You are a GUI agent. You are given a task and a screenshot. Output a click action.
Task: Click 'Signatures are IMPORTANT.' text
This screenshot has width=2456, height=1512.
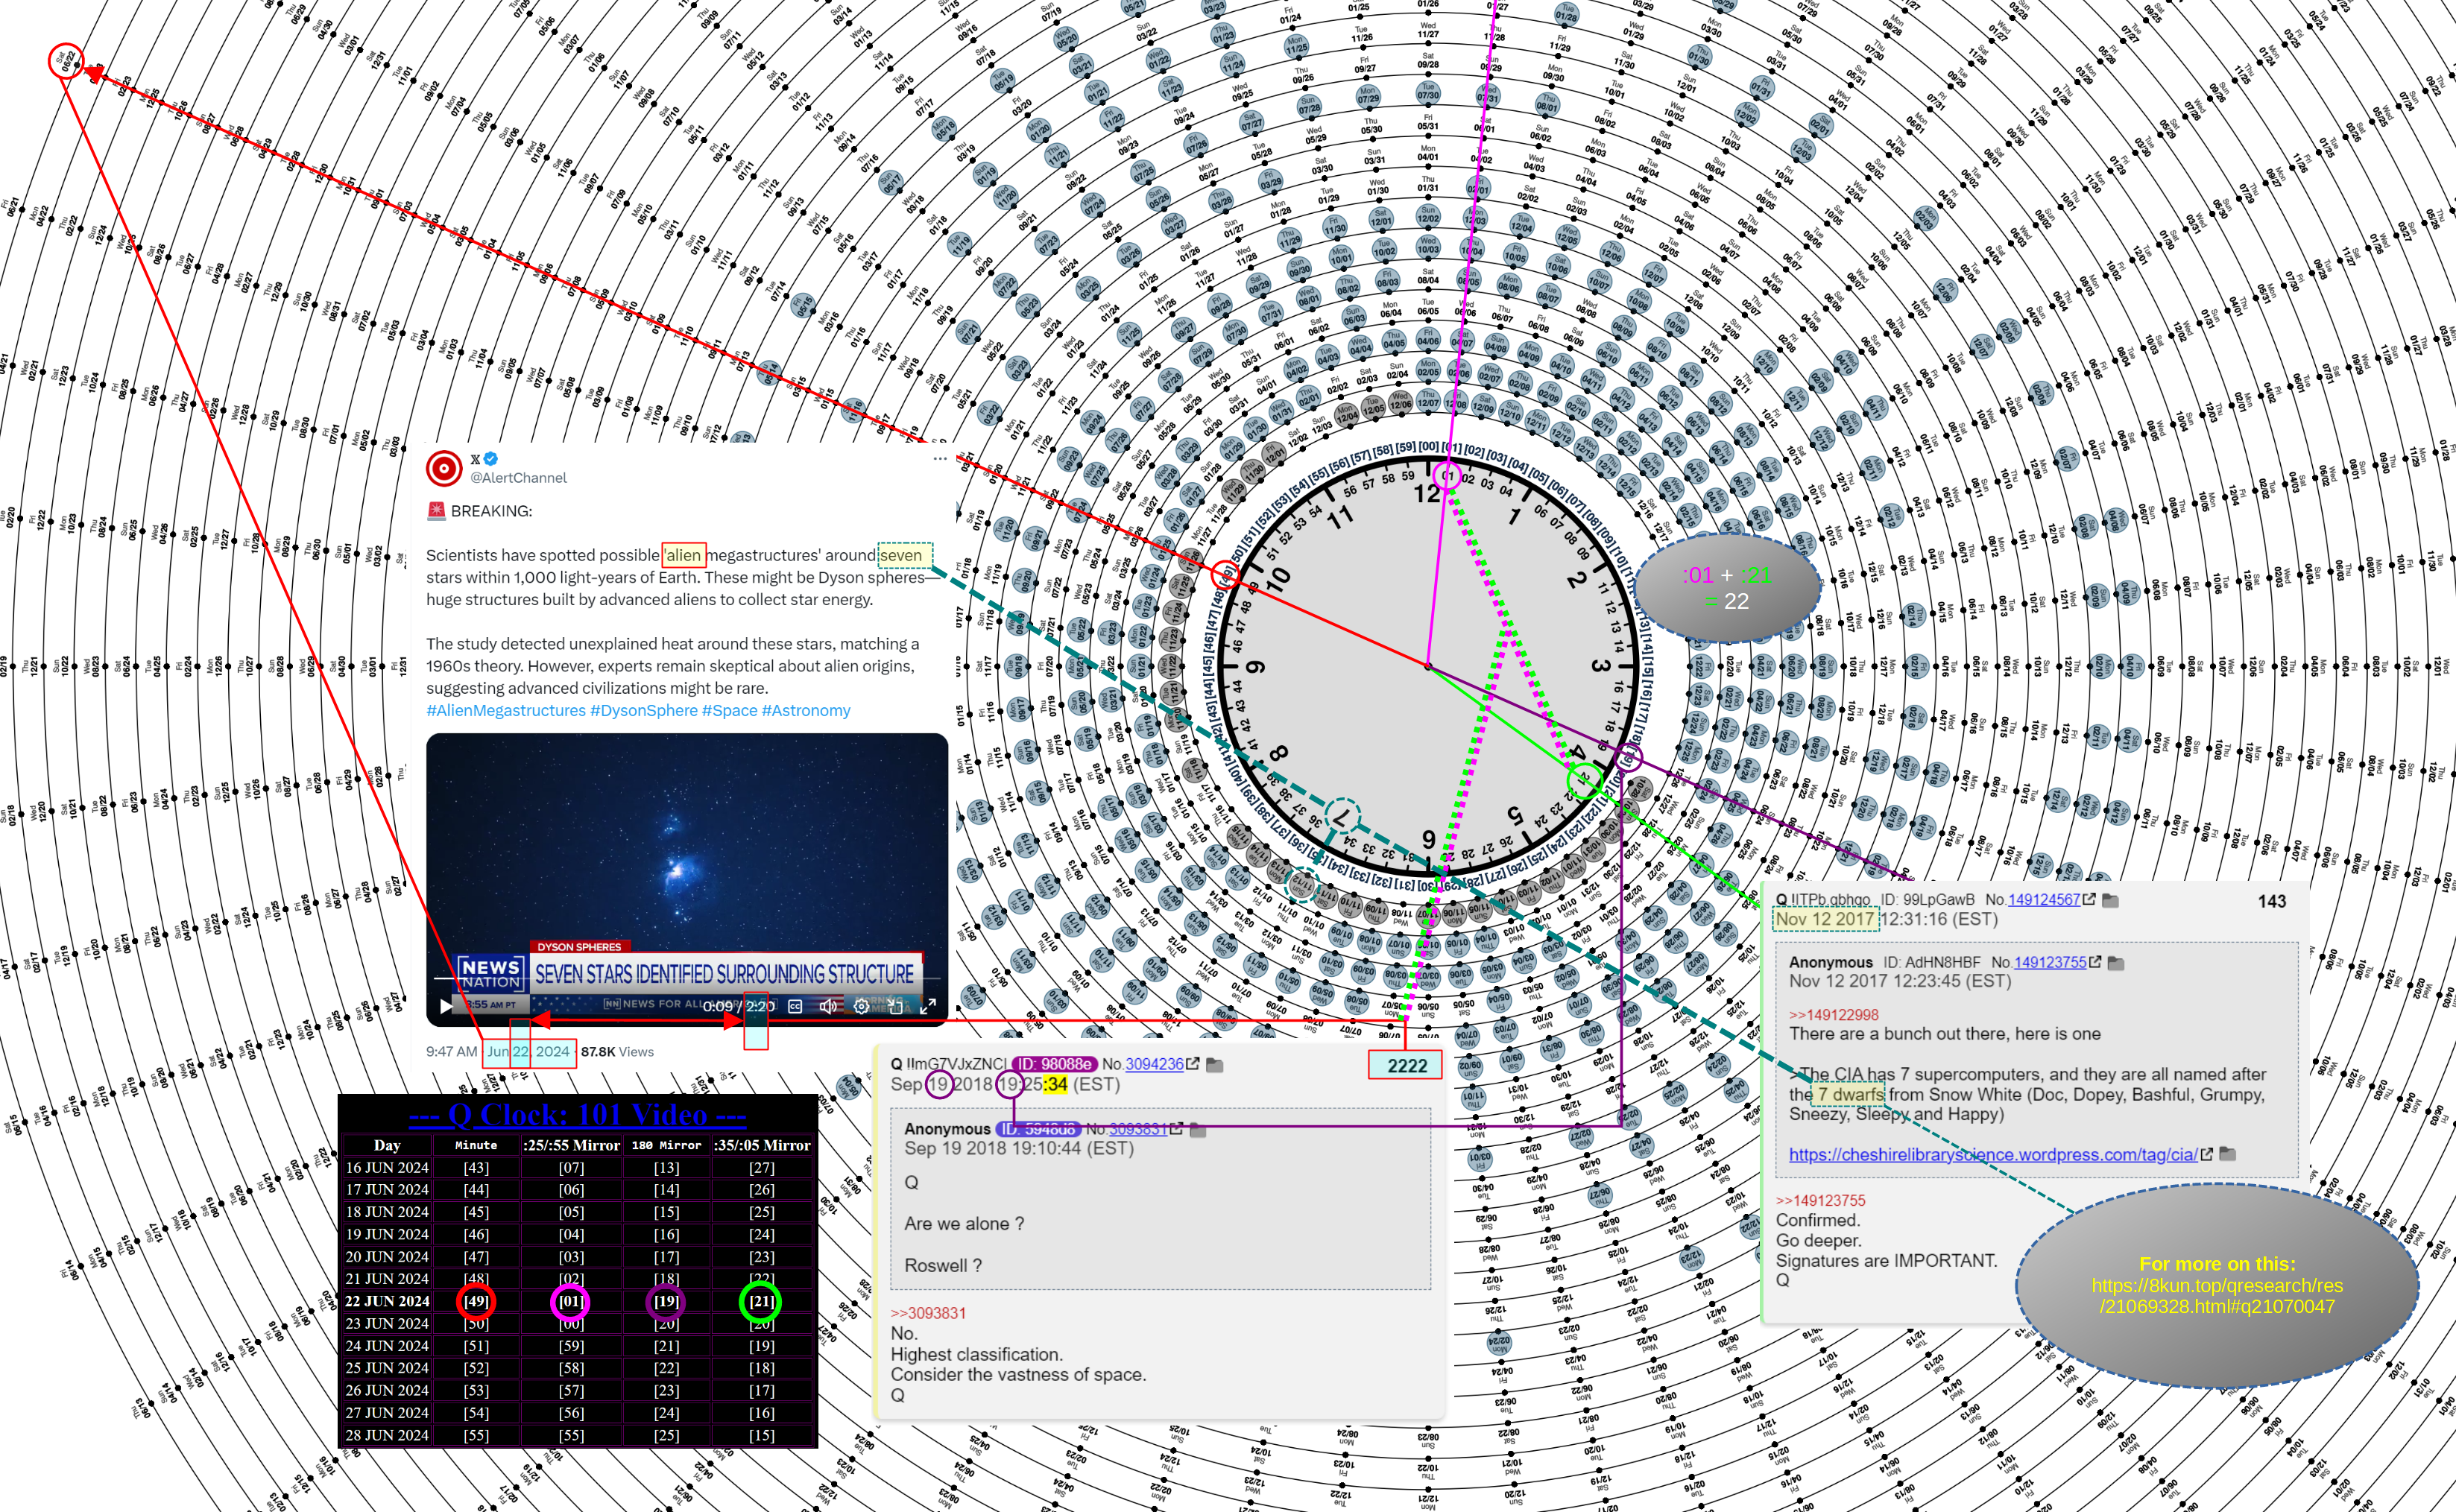click(x=1886, y=1260)
